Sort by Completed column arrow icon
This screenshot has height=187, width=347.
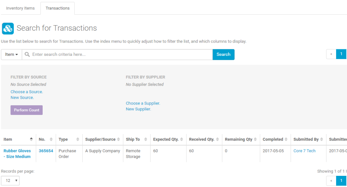[286, 139]
